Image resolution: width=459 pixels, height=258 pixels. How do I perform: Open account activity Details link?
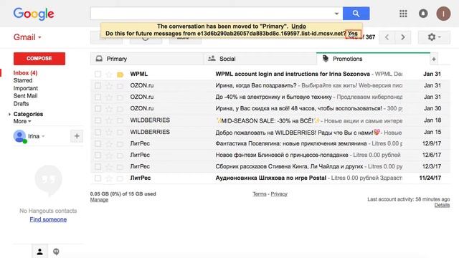[x=442, y=205]
